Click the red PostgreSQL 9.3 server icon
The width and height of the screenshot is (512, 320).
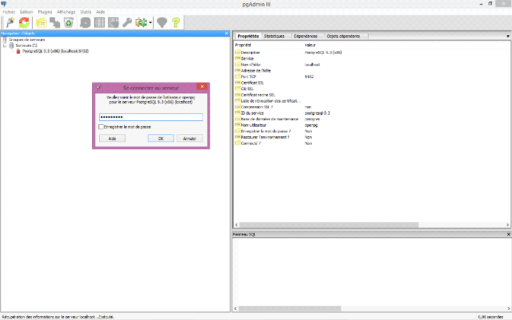point(18,51)
